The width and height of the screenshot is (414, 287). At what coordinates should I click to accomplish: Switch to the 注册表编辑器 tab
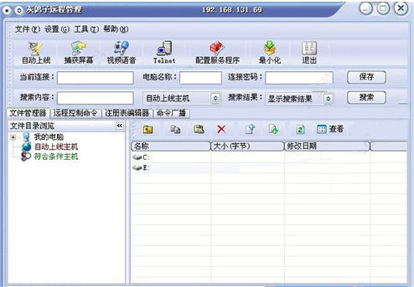point(127,113)
